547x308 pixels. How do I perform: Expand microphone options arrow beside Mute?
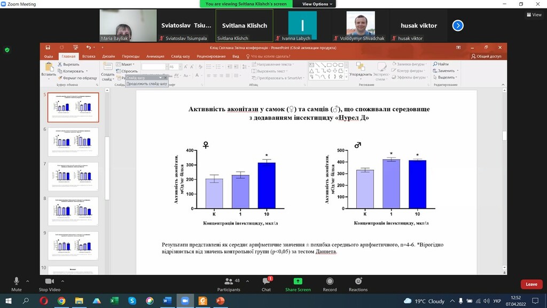point(28,281)
